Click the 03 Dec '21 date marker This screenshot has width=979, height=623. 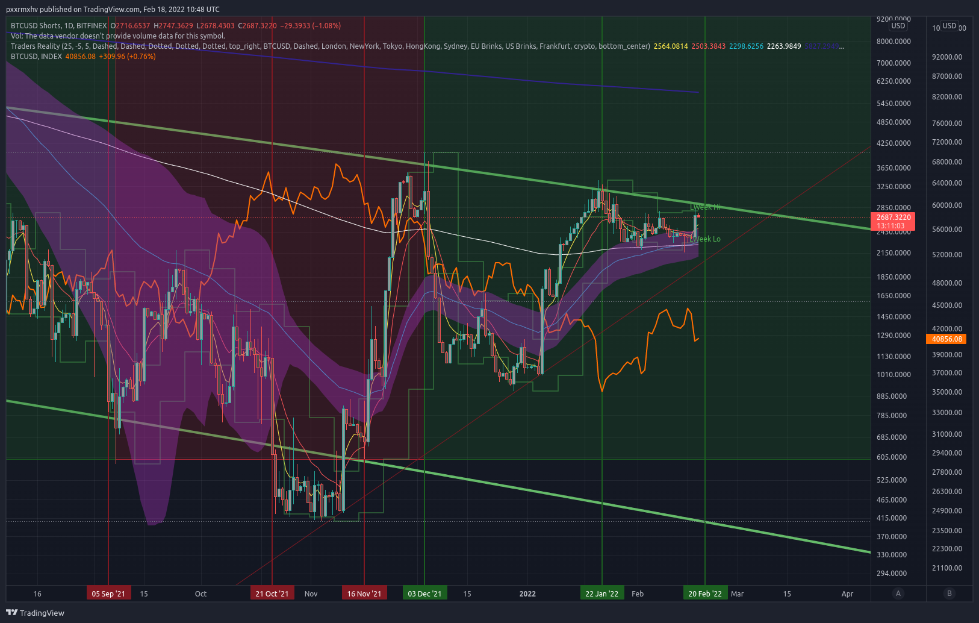[x=424, y=593]
